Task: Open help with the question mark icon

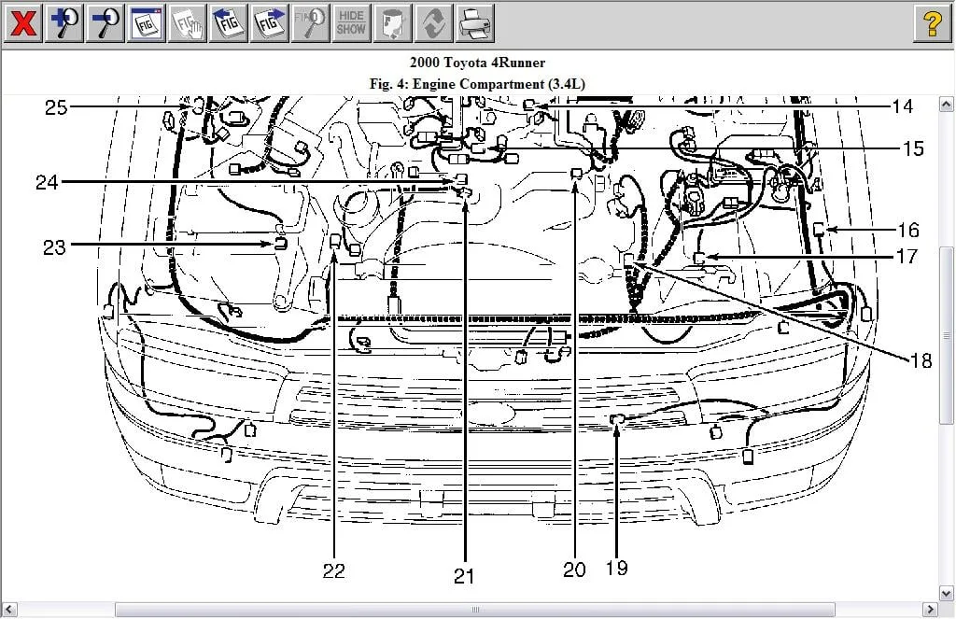Action: [x=933, y=23]
